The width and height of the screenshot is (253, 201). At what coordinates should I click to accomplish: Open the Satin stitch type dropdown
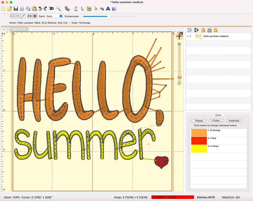(61, 16)
